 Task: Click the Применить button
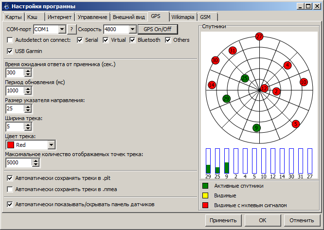(223, 220)
